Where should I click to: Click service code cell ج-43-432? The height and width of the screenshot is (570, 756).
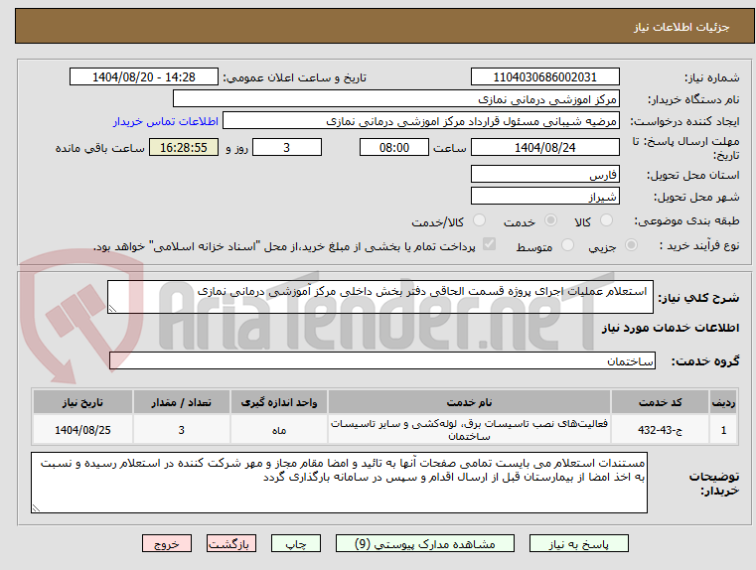(660, 429)
